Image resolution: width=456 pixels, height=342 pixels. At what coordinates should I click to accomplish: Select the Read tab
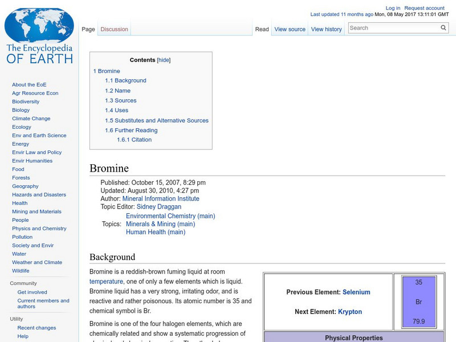(x=262, y=30)
